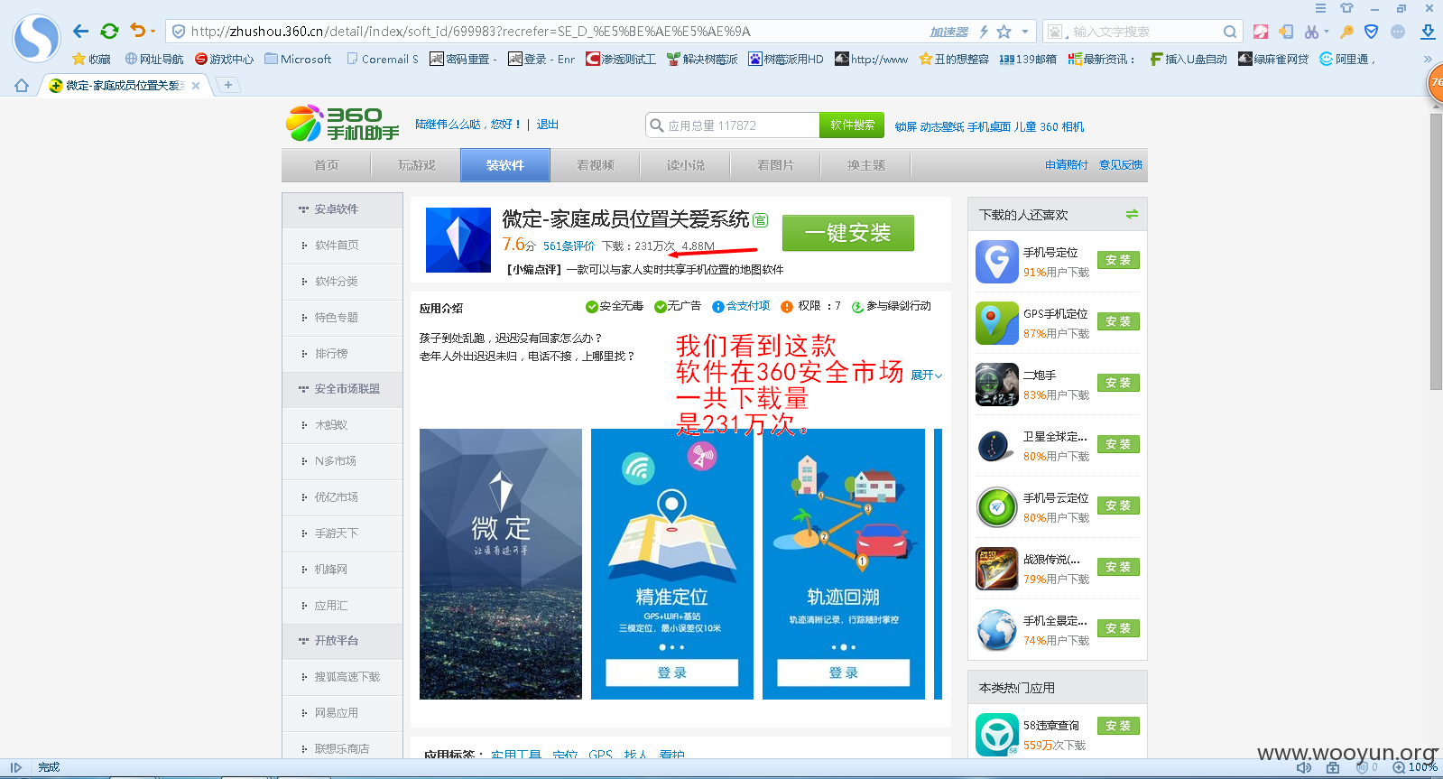
Task: Close the 微定 tab
Action: tap(196, 86)
